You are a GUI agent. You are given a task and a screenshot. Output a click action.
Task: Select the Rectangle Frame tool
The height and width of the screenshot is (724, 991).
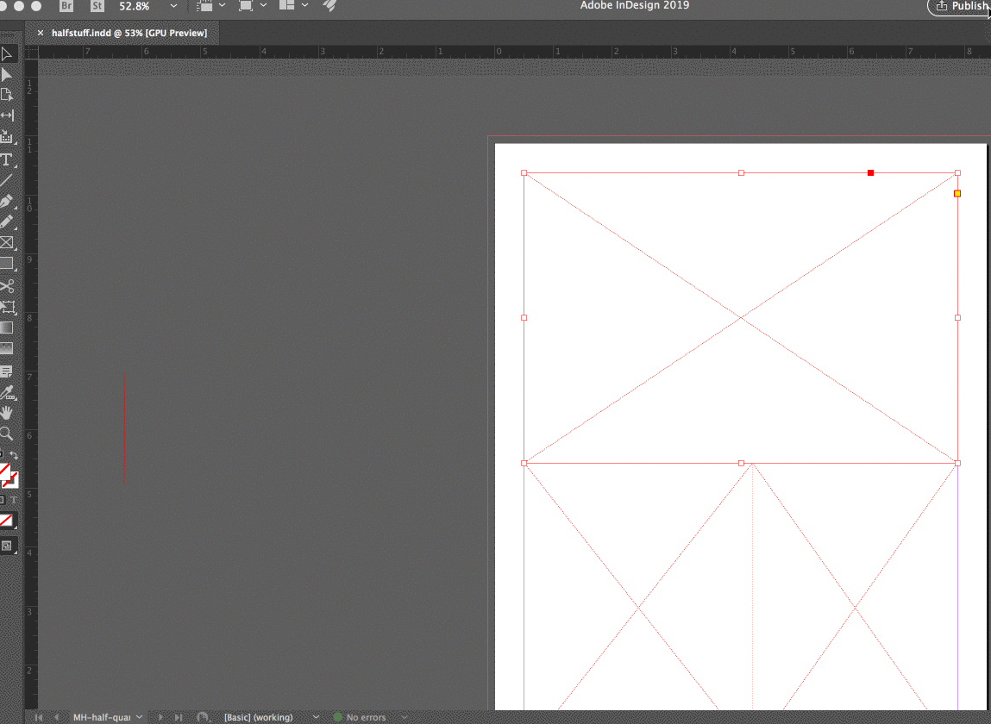pos(9,243)
